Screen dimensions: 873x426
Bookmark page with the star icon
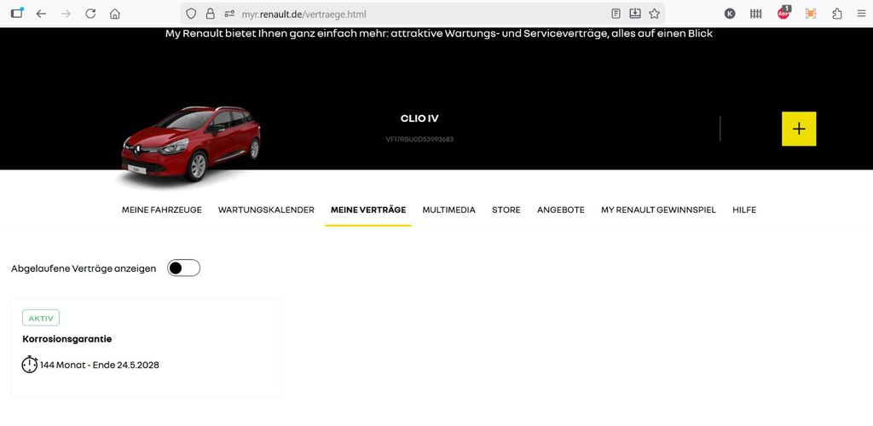654,14
